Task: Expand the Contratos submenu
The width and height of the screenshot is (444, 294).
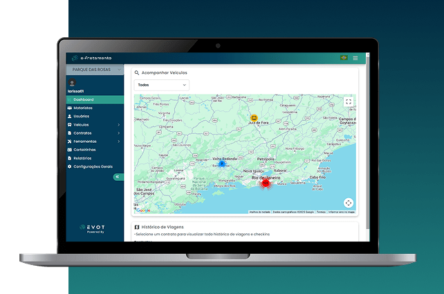Action: click(x=94, y=133)
